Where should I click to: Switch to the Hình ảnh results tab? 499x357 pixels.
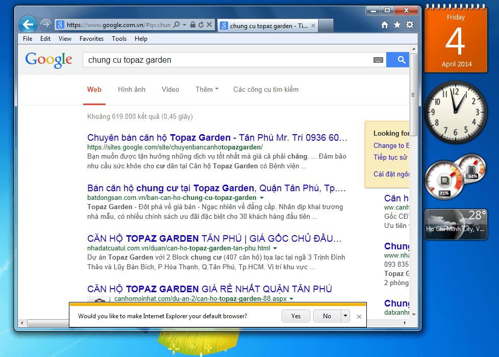[x=132, y=90]
